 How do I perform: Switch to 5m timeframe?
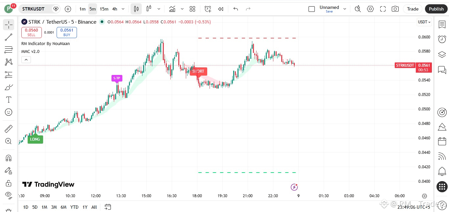pyautogui.click(x=92, y=9)
